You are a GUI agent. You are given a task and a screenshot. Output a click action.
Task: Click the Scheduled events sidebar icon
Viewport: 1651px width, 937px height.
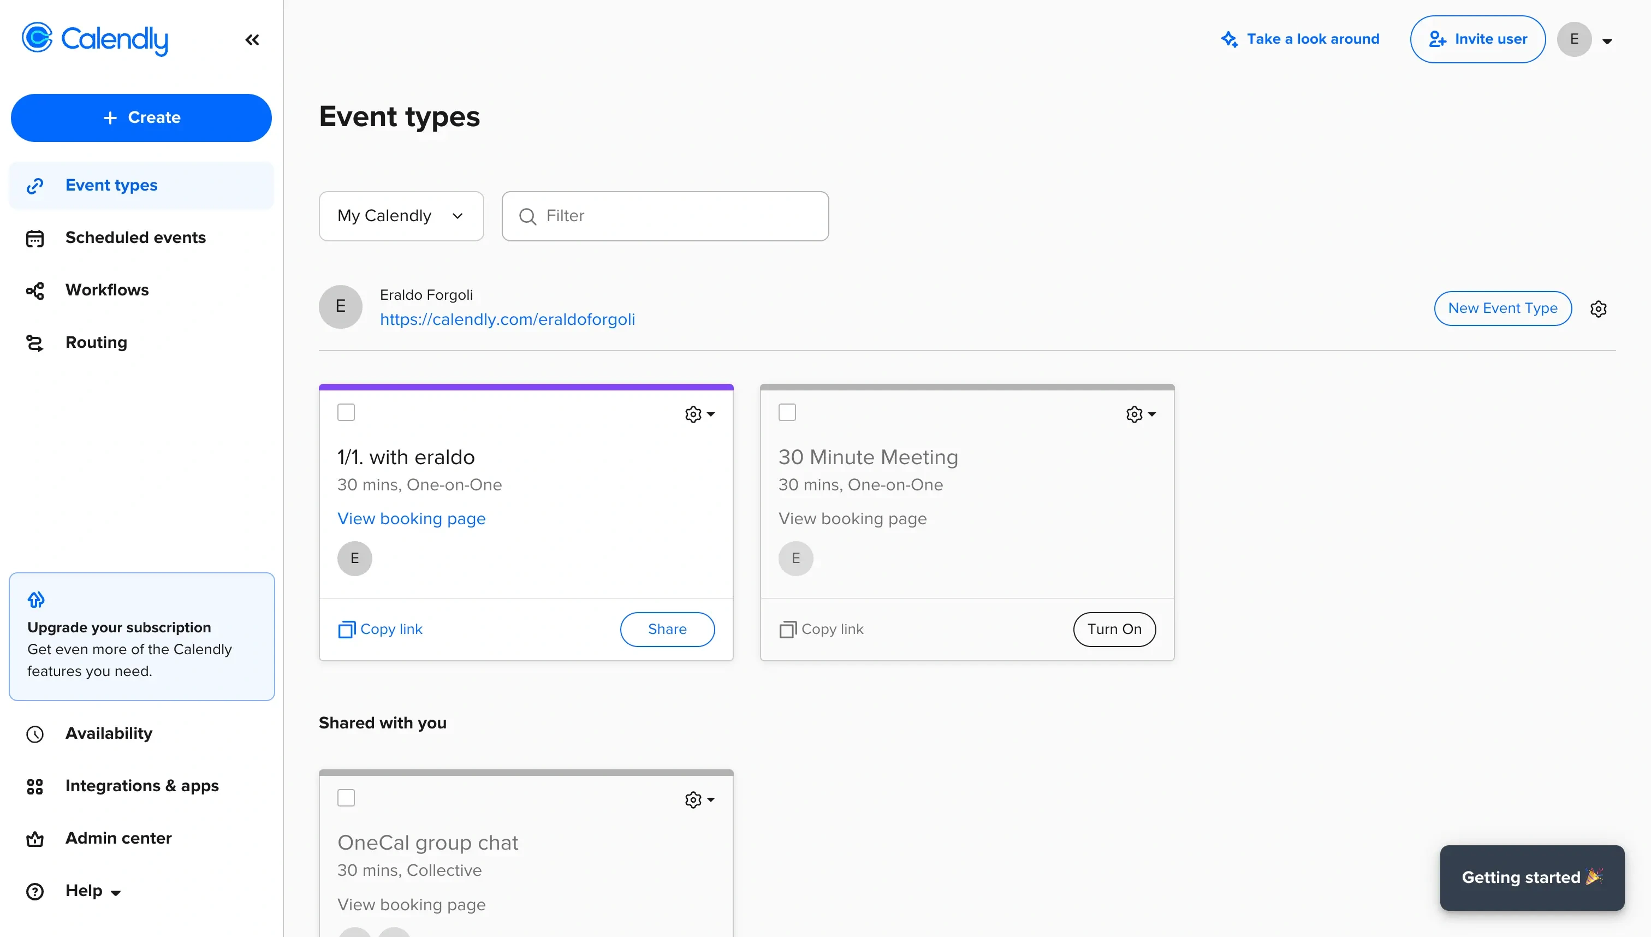[35, 237]
